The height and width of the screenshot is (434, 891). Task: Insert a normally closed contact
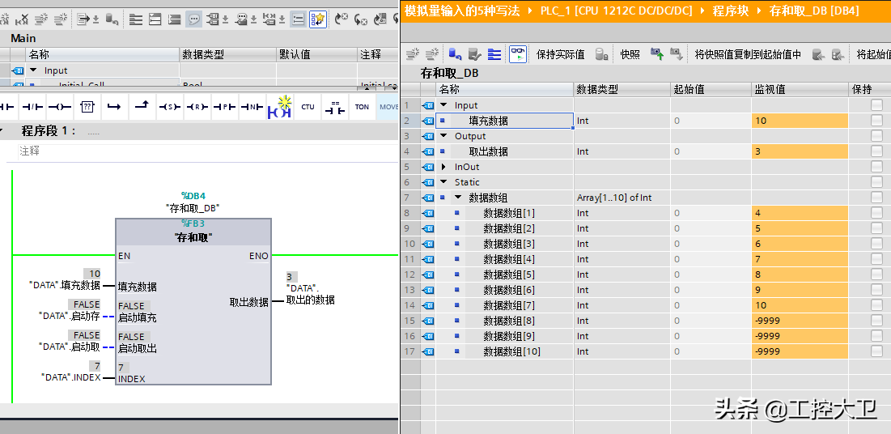(x=32, y=106)
